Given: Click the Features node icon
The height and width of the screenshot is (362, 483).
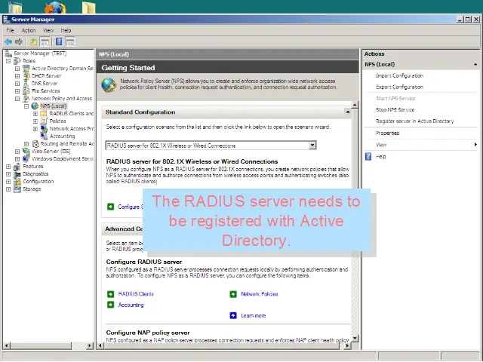Looking at the screenshot, I should tap(17, 167).
